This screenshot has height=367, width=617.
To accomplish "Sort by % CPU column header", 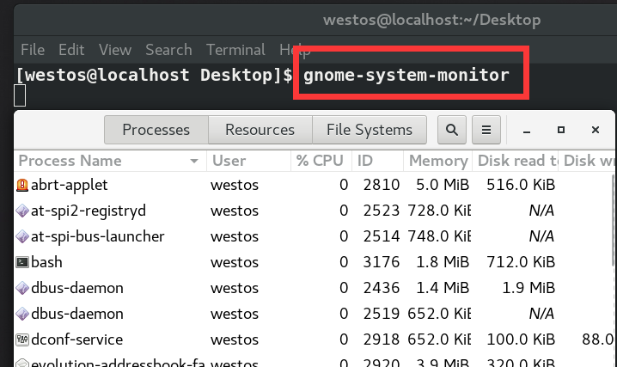I will pos(321,161).
